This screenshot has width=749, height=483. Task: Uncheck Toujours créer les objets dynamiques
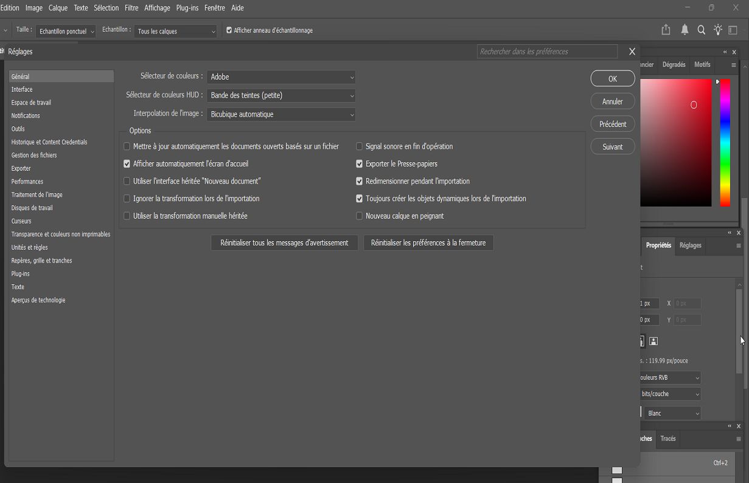(360, 199)
